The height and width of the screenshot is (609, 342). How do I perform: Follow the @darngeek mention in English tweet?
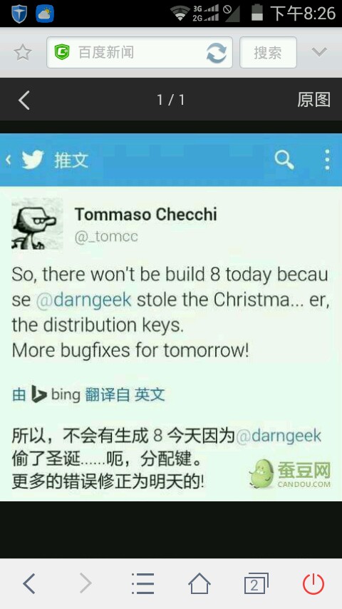click(84, 300)
